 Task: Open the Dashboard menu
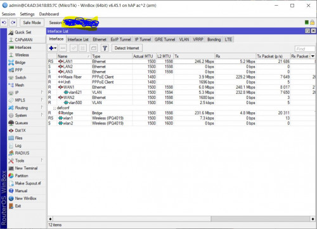click(x=49, y=14)
